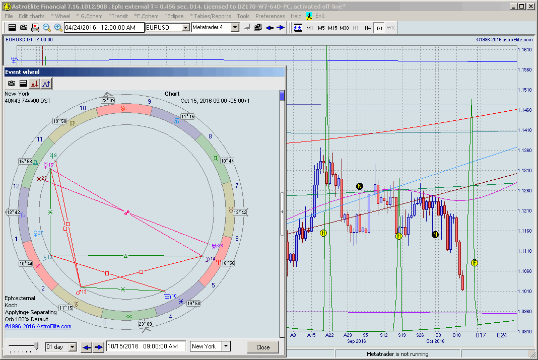Open the AstroElite.com copyright link
The width and height of the screenshot is (538, 360).
point(38,326)
